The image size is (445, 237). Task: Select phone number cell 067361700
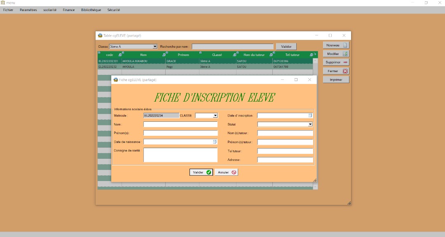[293, 67]
